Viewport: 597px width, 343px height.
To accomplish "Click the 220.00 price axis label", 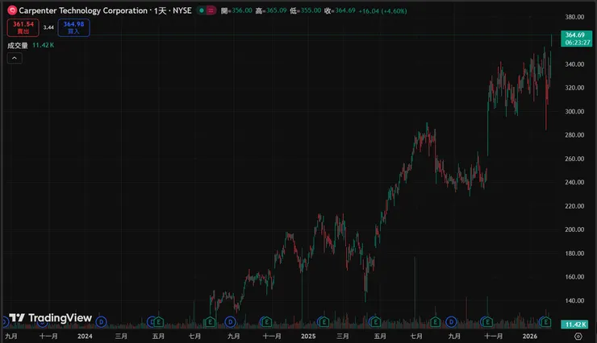I will 574,206.
